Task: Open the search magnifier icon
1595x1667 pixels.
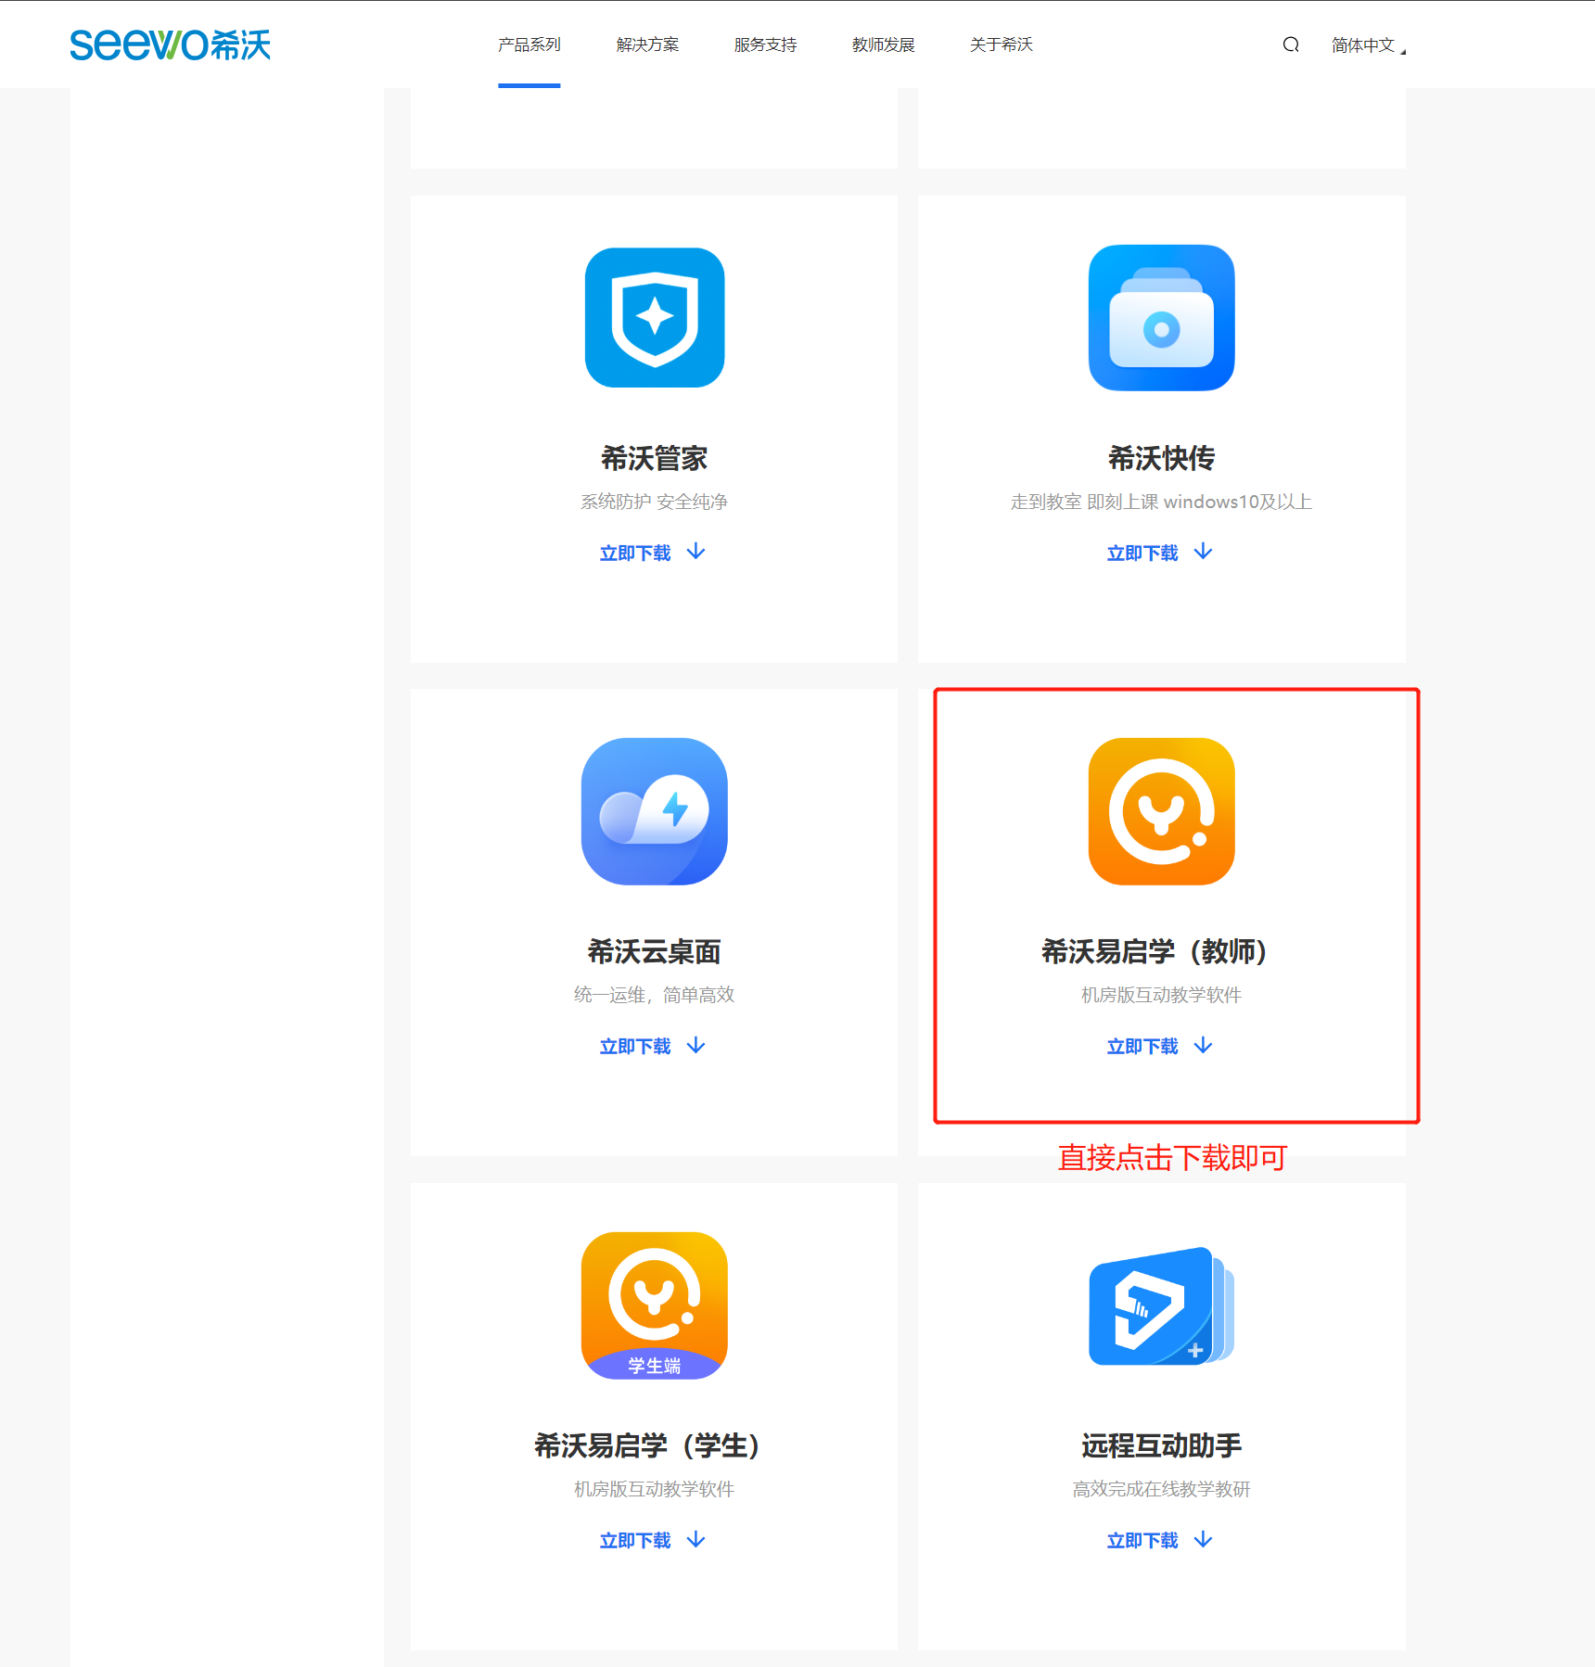Action: click(1290, 45)
